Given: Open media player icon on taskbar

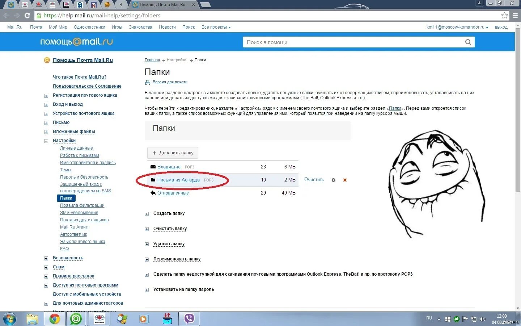Looking at the screenshot, I should (144, 319).
